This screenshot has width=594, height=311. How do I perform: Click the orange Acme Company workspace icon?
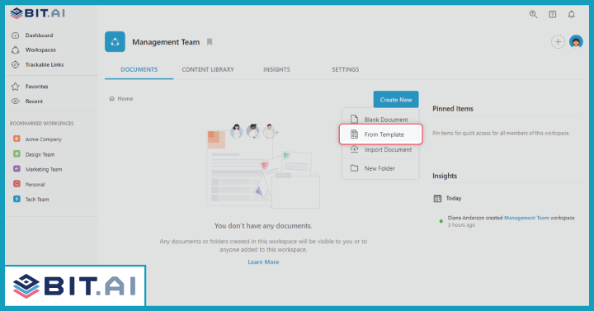[x=16, y=139]
